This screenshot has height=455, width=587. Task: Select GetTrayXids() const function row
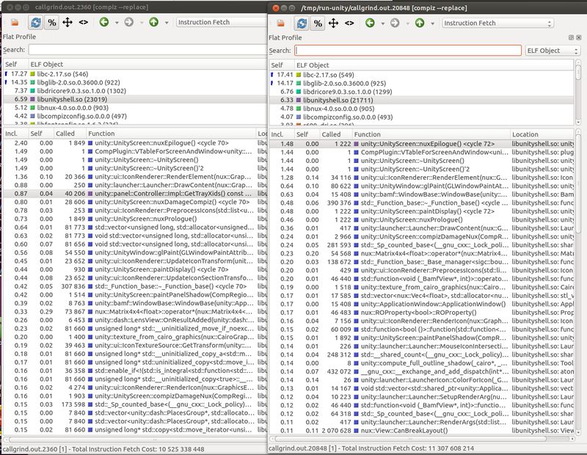(135, 194)
